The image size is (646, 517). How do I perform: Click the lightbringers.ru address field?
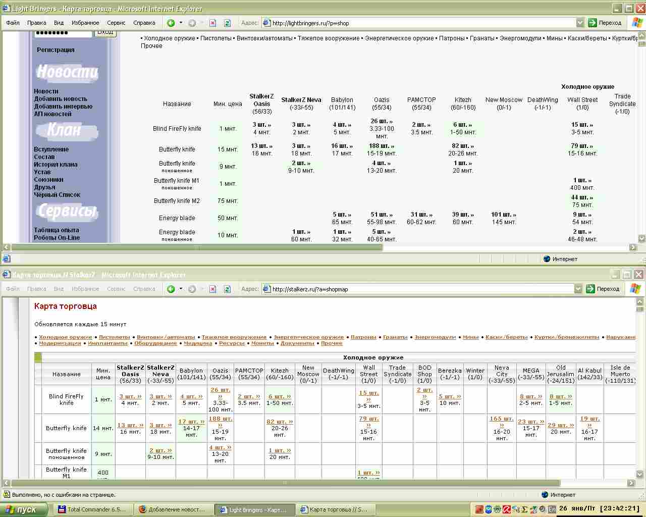point(423,23)
